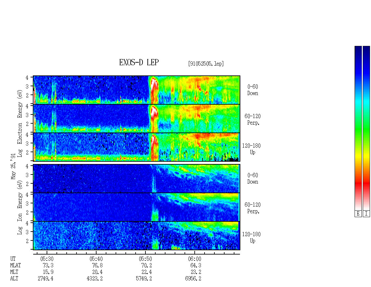Click the MLT value 20.4
371x287 pixels.
click(97, 272)
